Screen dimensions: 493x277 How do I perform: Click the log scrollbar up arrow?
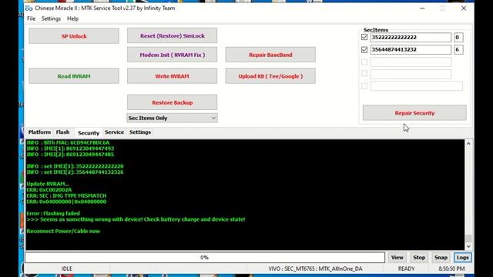(468, 144)
